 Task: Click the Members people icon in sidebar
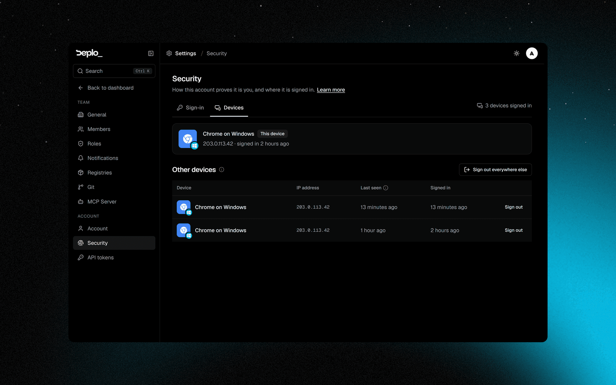[81, 129]
